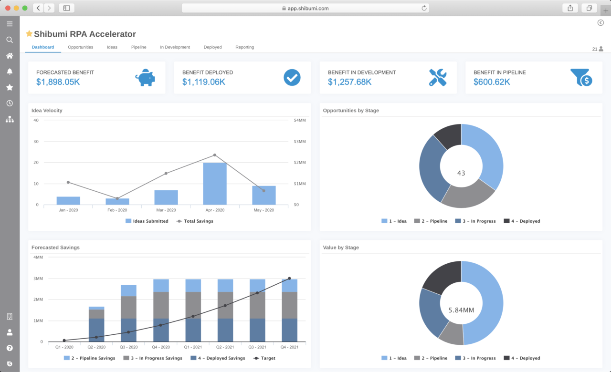Open notifications via the bell icon
The width and height of the screenshot is (611, 372).
pyautogui.click(x=10, y=71)
